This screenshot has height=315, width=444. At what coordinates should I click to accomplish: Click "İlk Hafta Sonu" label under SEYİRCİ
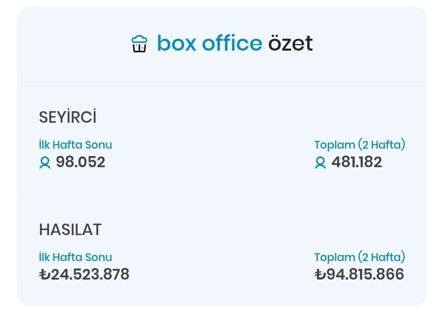[75, 145]
